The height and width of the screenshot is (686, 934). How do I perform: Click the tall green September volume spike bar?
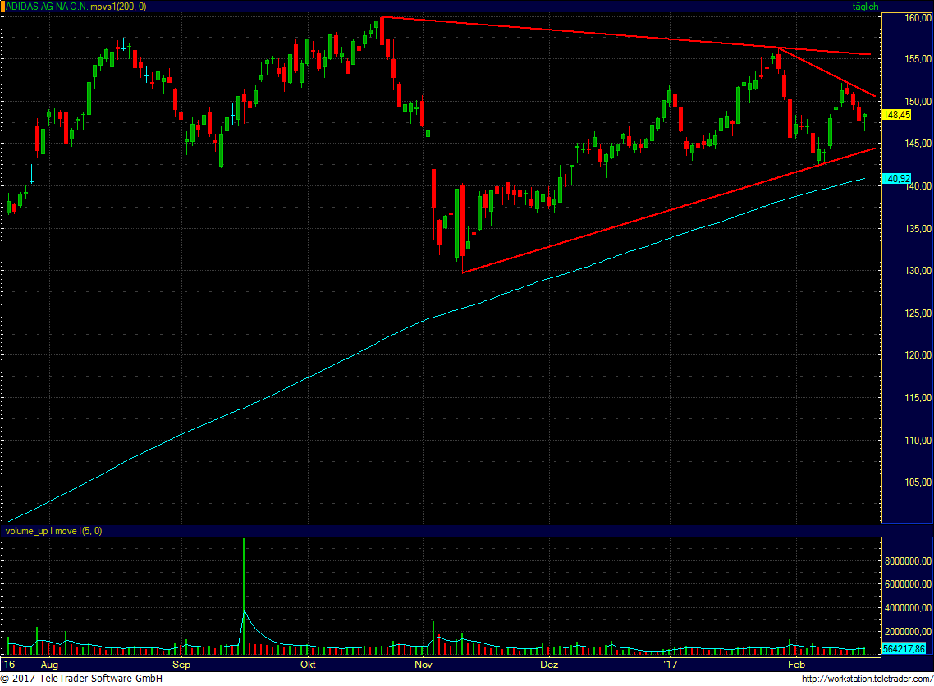click(x=244, y=596)
